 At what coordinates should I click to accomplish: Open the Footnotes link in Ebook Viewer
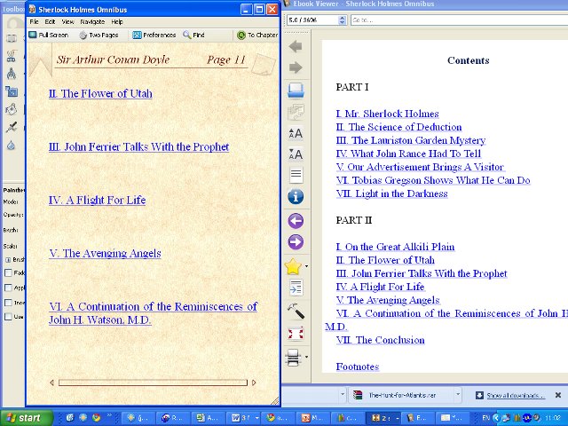pos(357,367)
